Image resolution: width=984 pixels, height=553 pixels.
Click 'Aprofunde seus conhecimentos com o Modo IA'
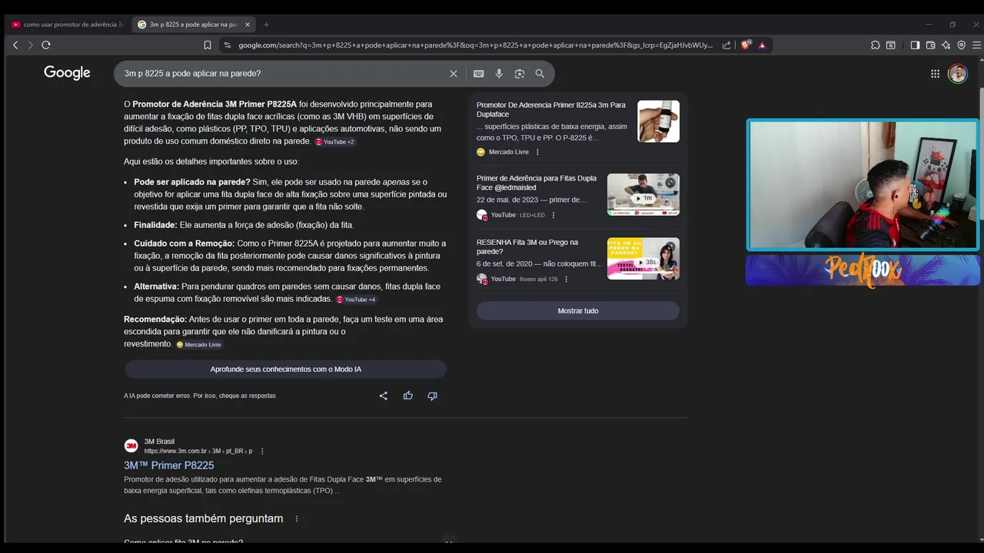(x=285, y=369)
